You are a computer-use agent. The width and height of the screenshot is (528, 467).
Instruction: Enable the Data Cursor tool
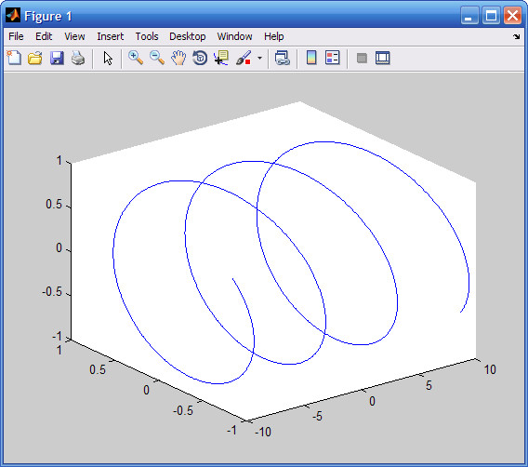pyautogui.click(x=221, y=58)
